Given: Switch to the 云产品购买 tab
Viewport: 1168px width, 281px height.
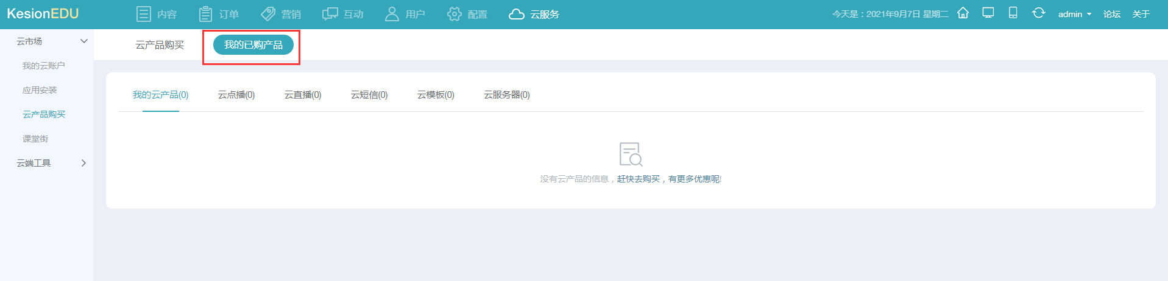Looking at the screenshot, I should point(160,45).
